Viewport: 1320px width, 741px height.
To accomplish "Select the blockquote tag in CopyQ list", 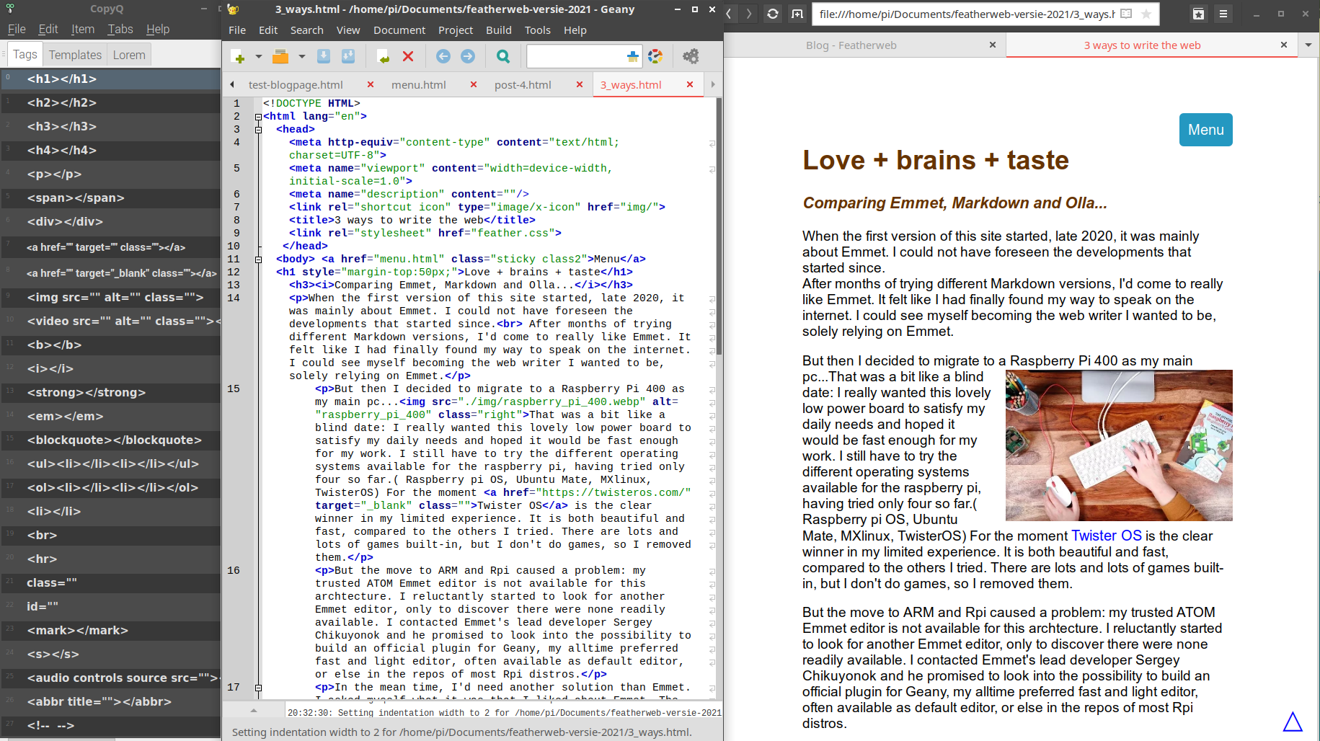I will 114,440.
